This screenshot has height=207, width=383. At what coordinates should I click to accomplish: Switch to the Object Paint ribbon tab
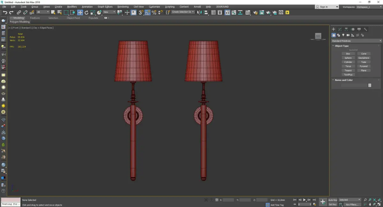pyautogui.click(x=73, y=18)
